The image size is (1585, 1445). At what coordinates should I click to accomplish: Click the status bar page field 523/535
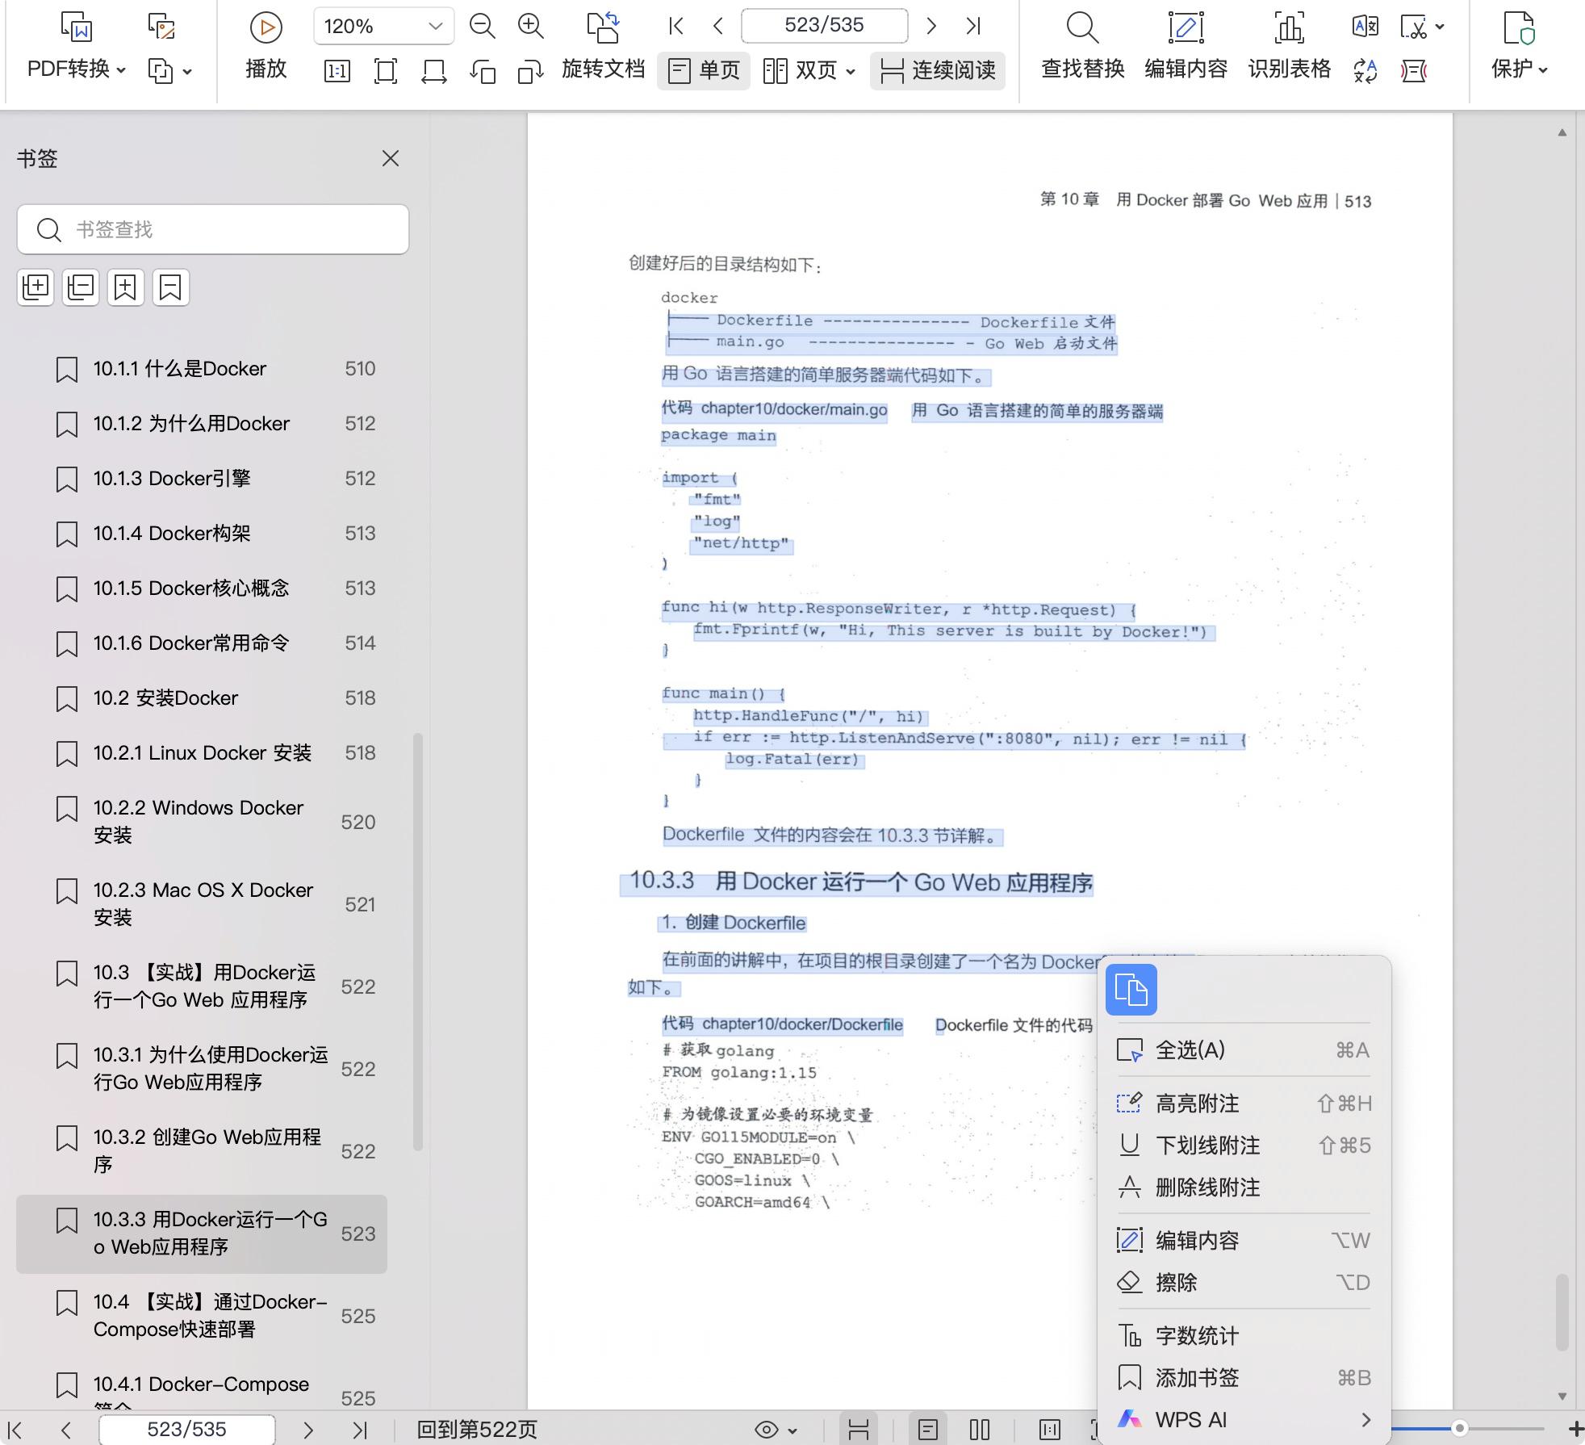[x=186, y=1430]
